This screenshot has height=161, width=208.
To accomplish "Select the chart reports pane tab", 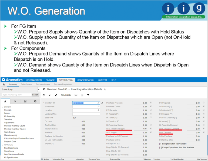I will [x=25, y=101].
